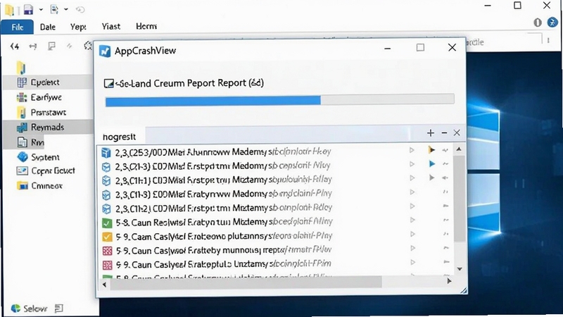This screenshot has width=563, height=317.
Task: Click scroll up arrow in list
Action: coord(459,149)
